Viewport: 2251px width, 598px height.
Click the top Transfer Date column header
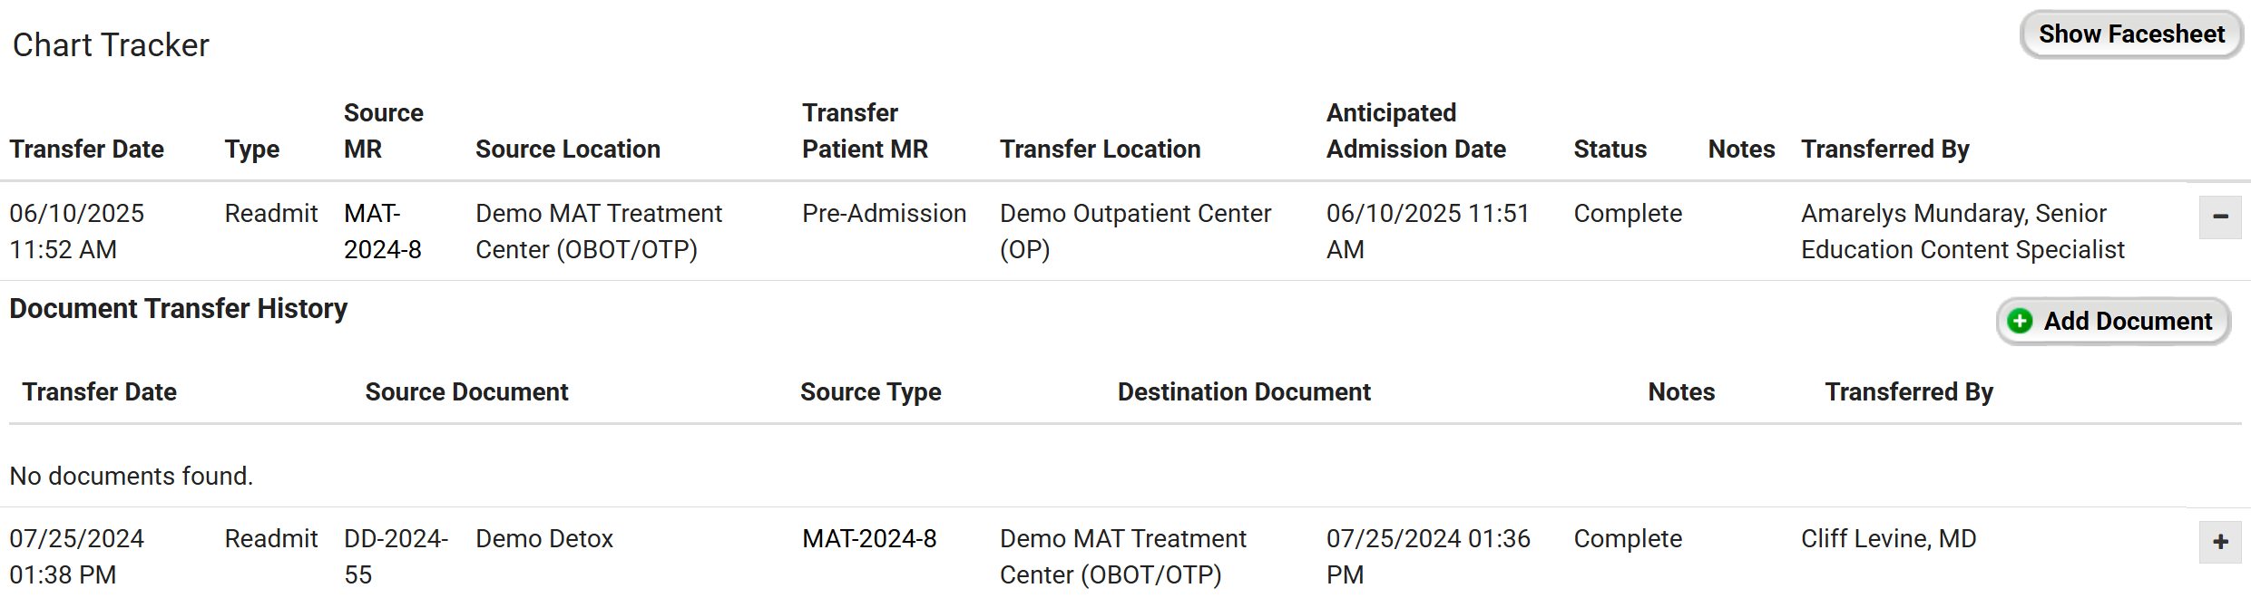coord(87,149)
